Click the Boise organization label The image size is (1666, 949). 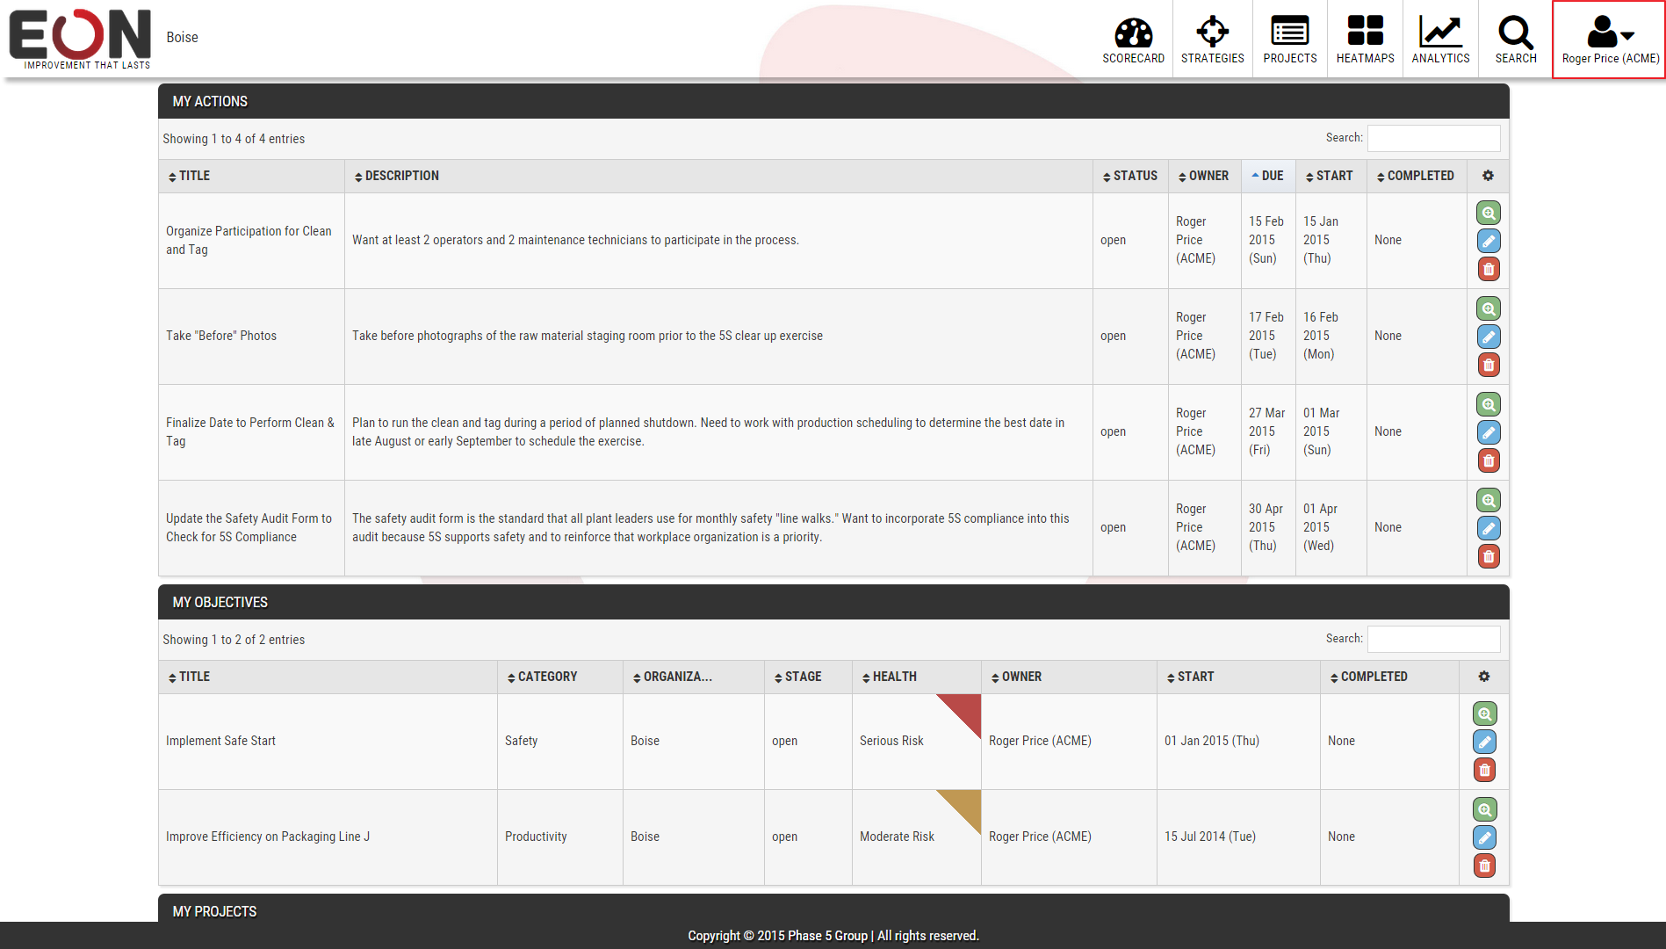[182, 37]
